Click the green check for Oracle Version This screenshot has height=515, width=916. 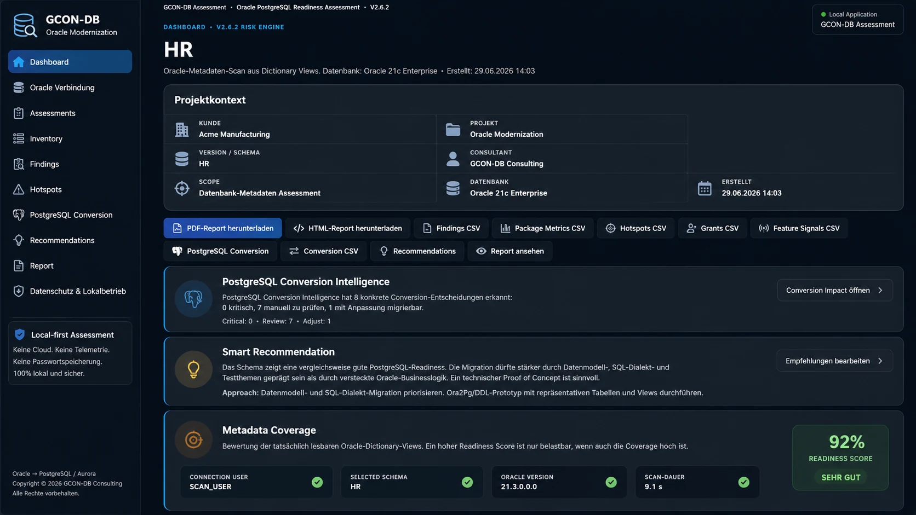click(x=611, y=482)
